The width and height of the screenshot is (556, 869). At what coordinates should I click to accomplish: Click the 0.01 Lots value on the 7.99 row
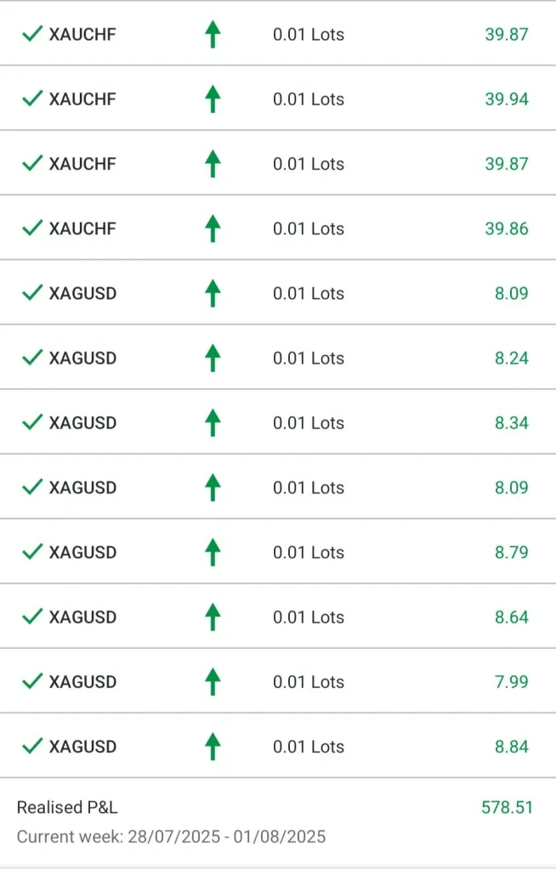pyautogui.click(x=309, y=681)
